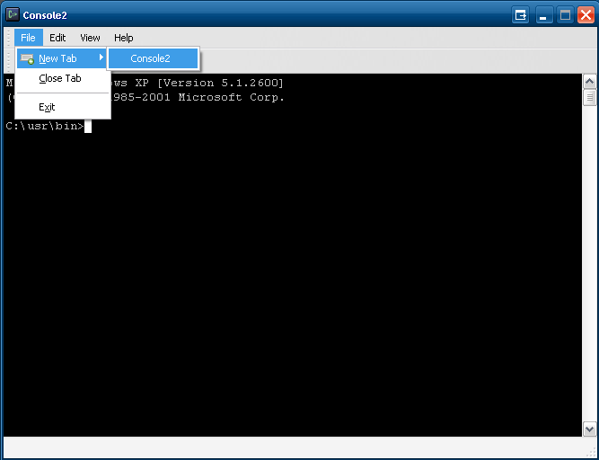Minimize the Console2 window

[x=544, y=15]
